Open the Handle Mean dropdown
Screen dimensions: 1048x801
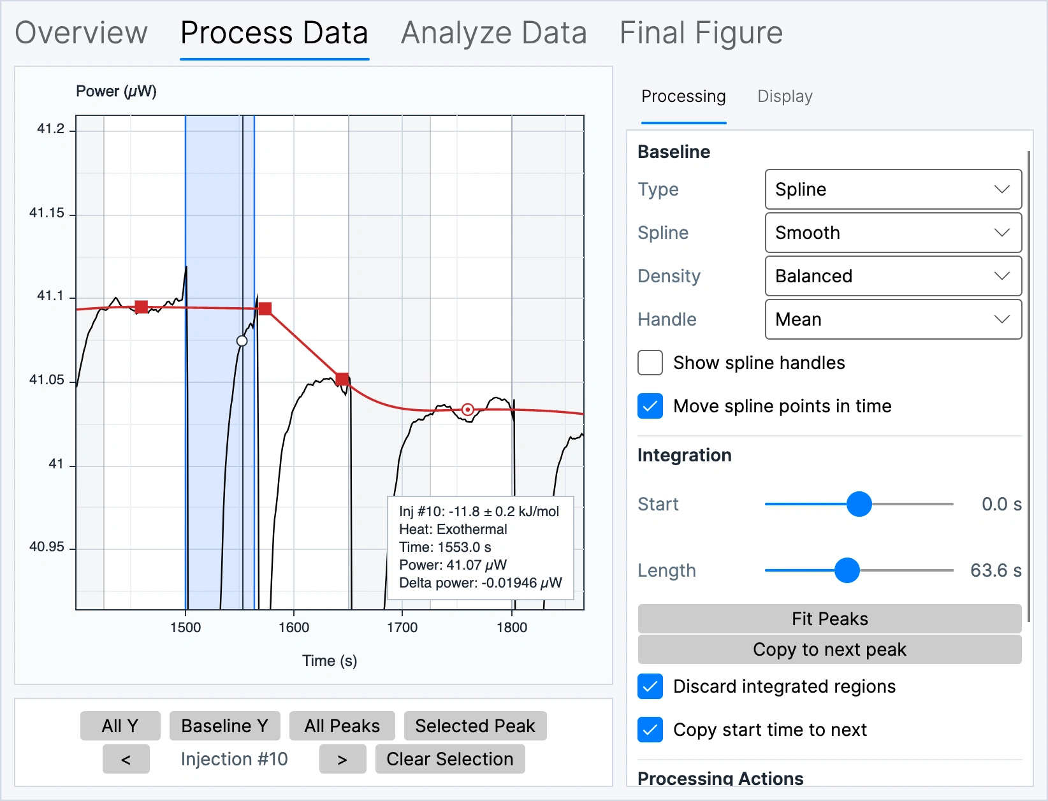pyautogui.click(x=893, y=319)
